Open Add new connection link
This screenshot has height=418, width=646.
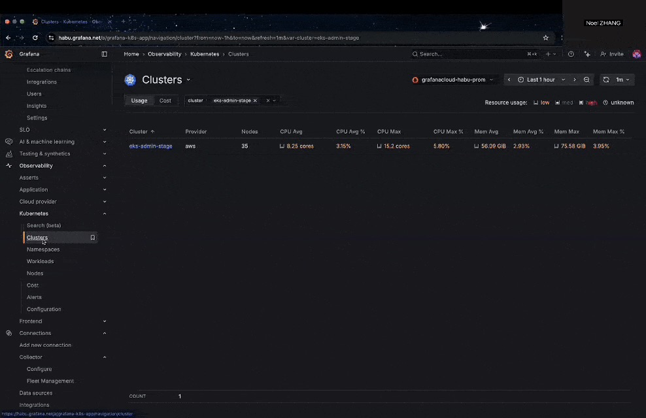[45, 346]
